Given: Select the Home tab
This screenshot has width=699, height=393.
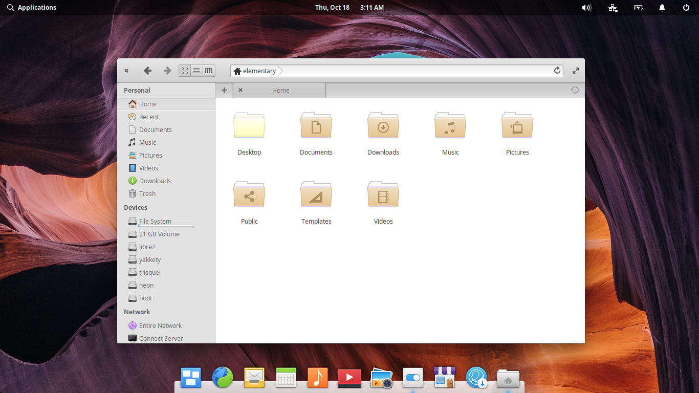Looking at the screenshot, I should [x=280, y=90].
